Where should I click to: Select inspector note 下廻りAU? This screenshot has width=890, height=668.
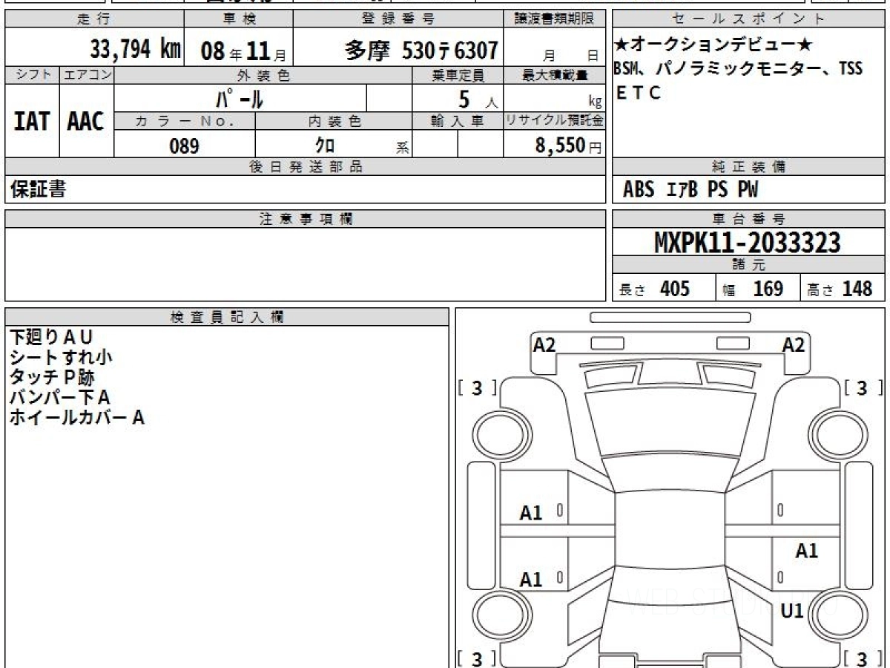[x=51, y=337]
